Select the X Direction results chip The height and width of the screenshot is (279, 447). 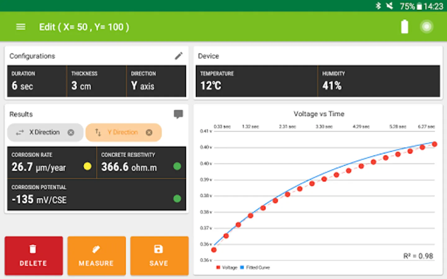[x=45, y=132]
